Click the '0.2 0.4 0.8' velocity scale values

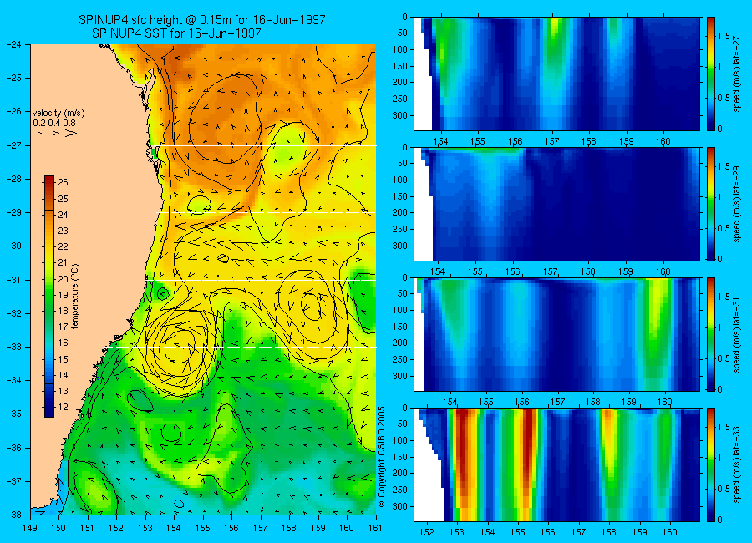[x=54, y=123]
